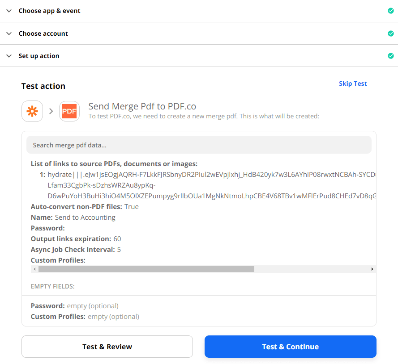Click the horizontal scrollbar thumb

click(x=146, y=269)
